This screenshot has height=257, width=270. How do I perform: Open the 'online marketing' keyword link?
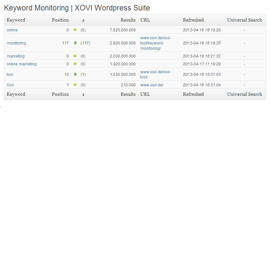click(x=22, y=64)
